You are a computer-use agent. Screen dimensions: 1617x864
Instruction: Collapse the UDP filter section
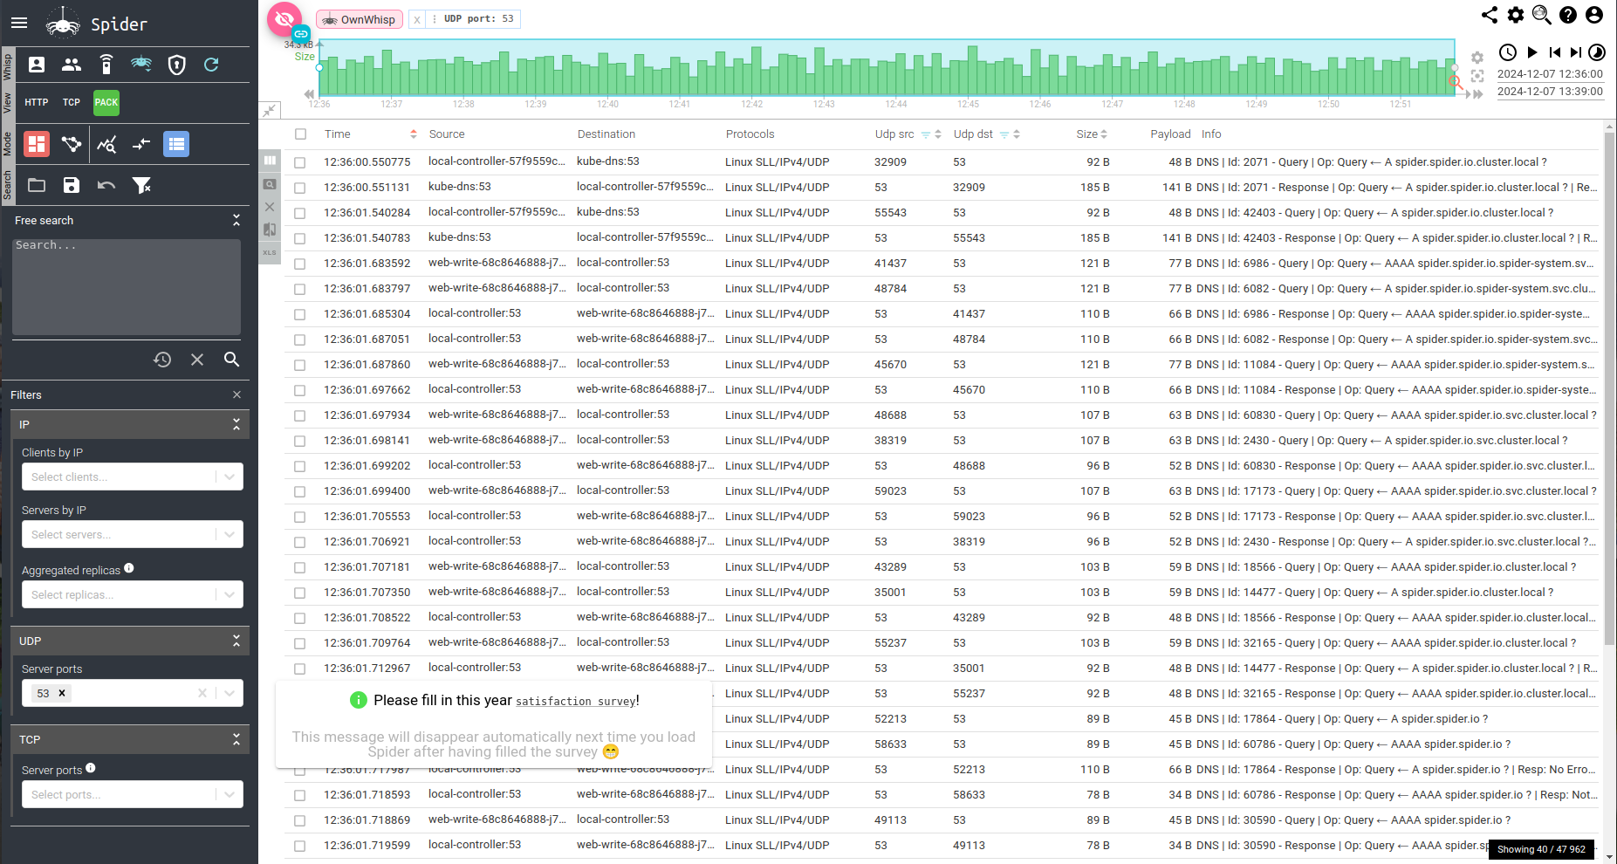tap(236, 641)
